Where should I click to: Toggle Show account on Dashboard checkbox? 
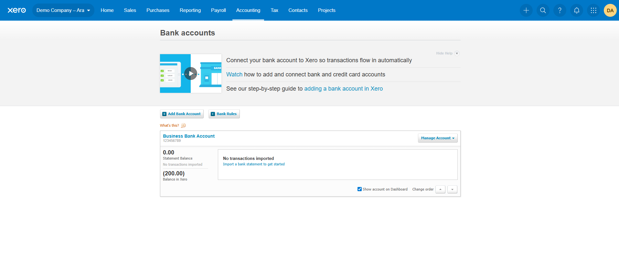click(359, 189)
